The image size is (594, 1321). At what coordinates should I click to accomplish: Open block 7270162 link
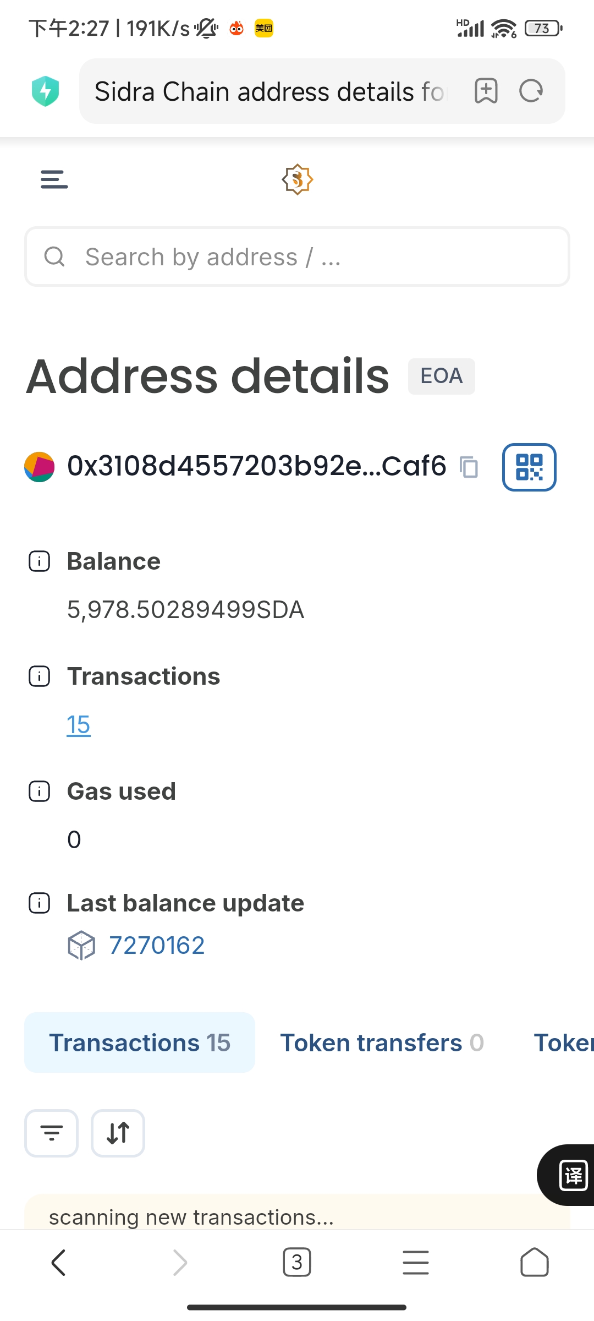156,946
